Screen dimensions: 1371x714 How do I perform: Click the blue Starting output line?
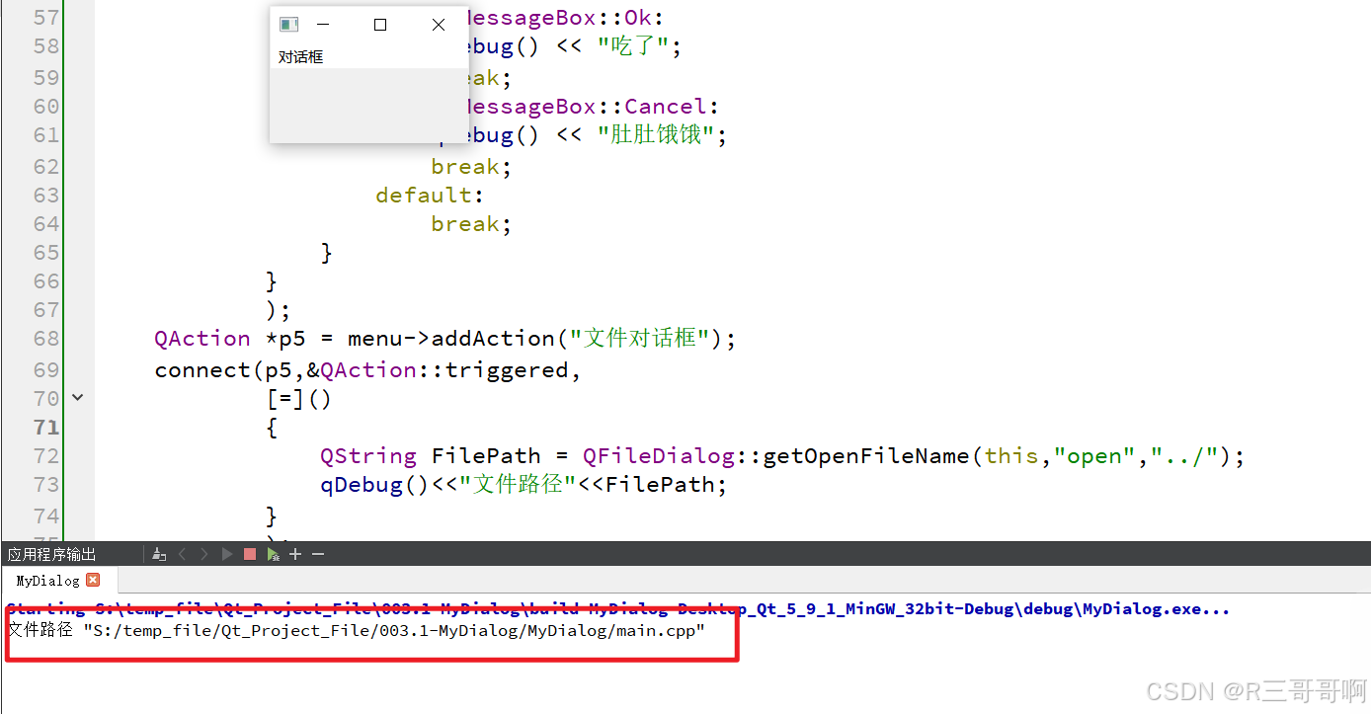pyautogui.click(x=618, y=609)
